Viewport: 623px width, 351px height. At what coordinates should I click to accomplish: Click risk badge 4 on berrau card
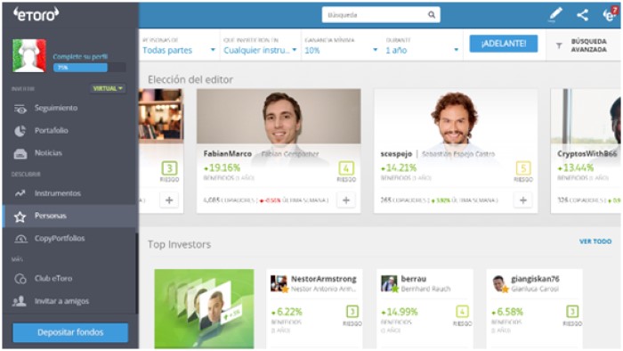point(462,311)
